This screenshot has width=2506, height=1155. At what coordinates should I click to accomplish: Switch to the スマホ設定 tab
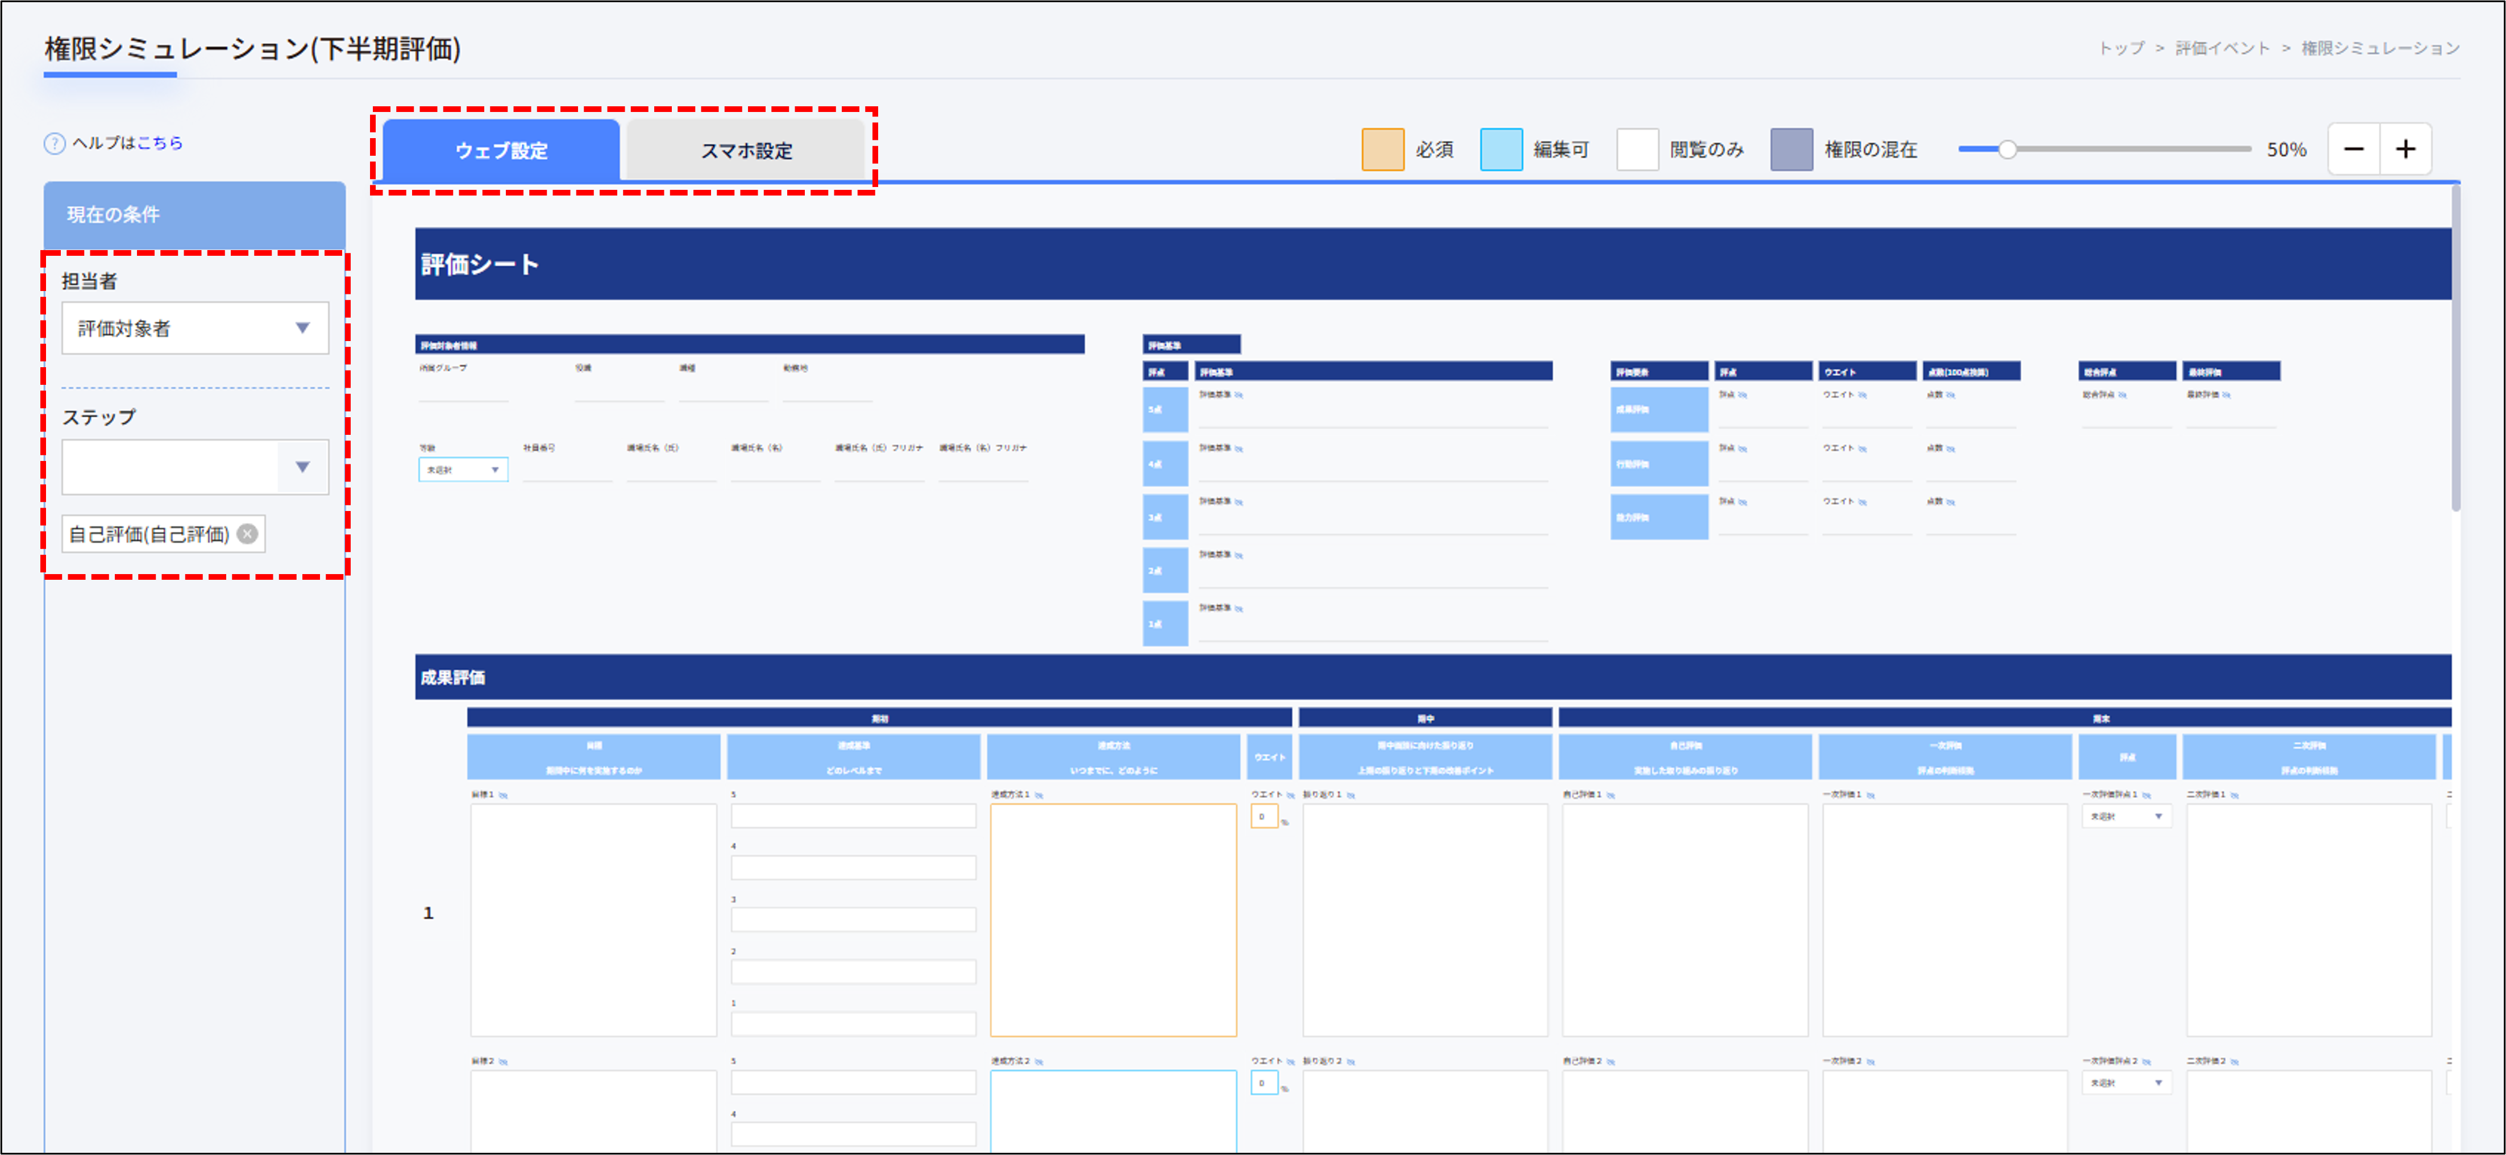point(746,151)
